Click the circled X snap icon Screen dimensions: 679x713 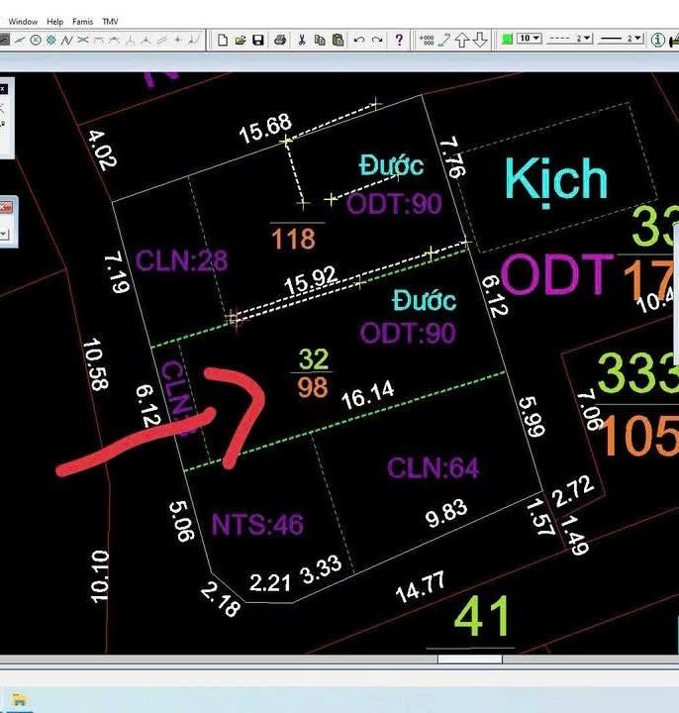tap(36, 40)
